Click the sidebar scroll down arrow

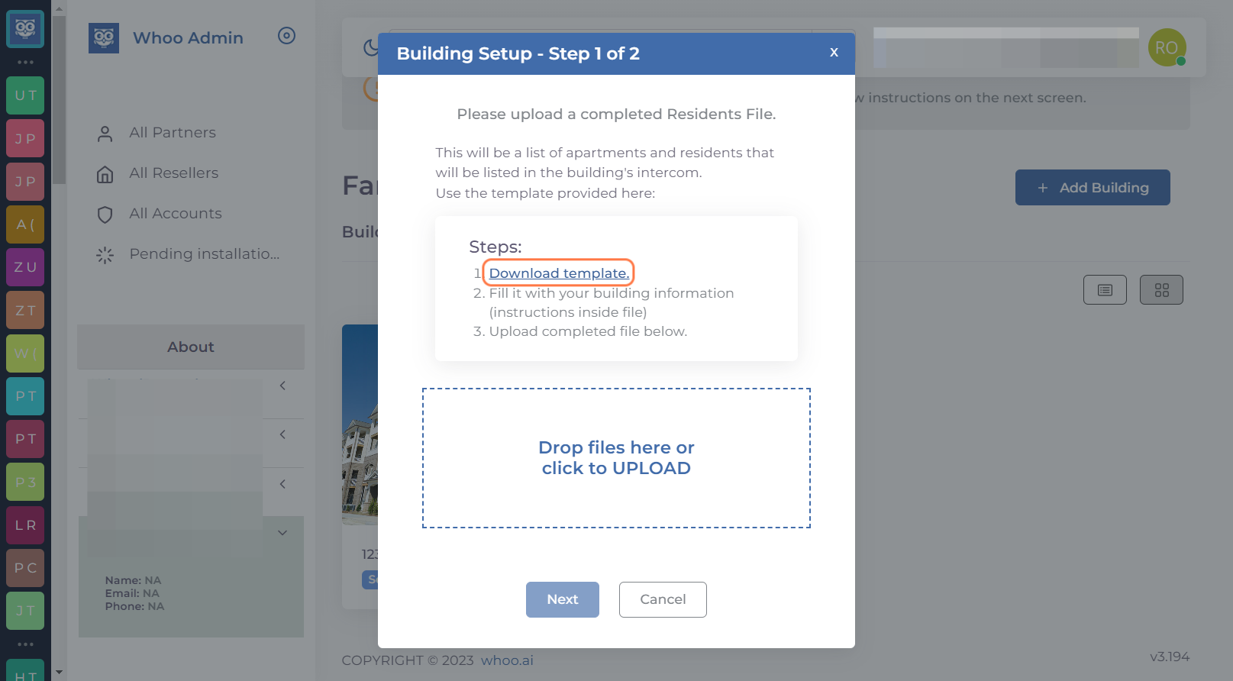59,673
